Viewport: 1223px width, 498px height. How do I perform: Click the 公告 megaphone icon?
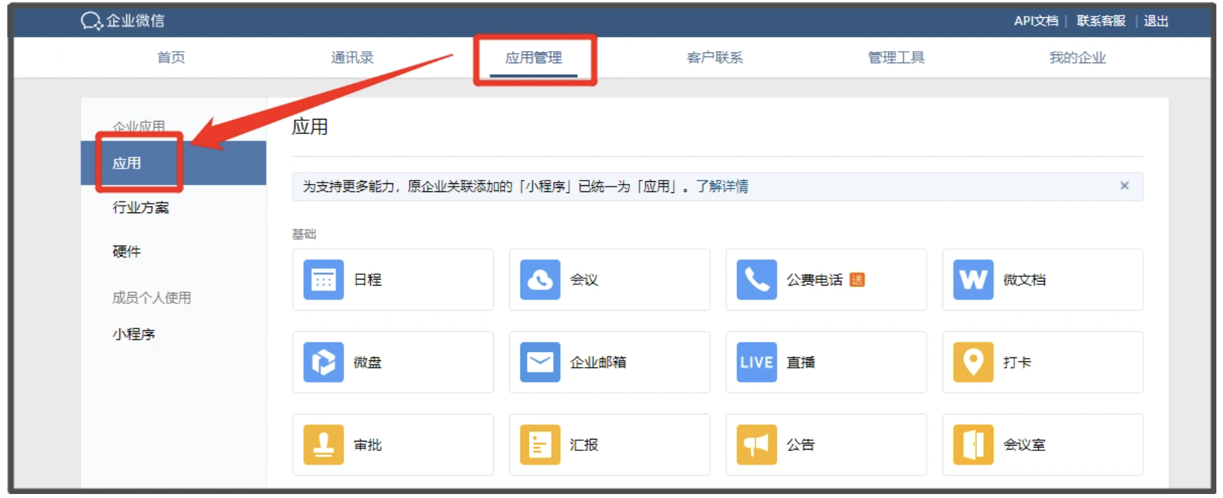(x=756, y=444)
